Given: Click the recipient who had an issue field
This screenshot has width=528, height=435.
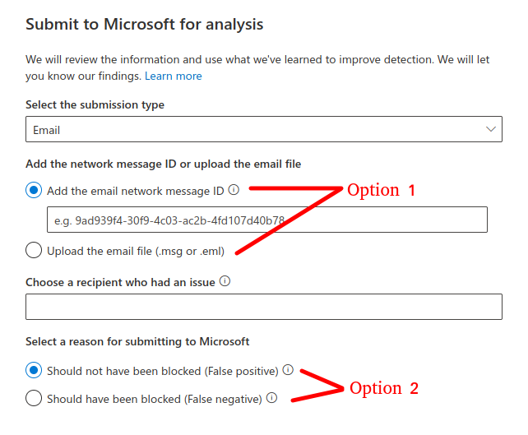Looking at the screenshot, I should (x=264, y=307).
